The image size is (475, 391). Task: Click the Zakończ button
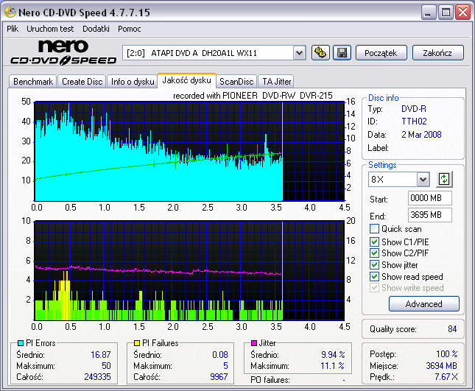(437, 53)
